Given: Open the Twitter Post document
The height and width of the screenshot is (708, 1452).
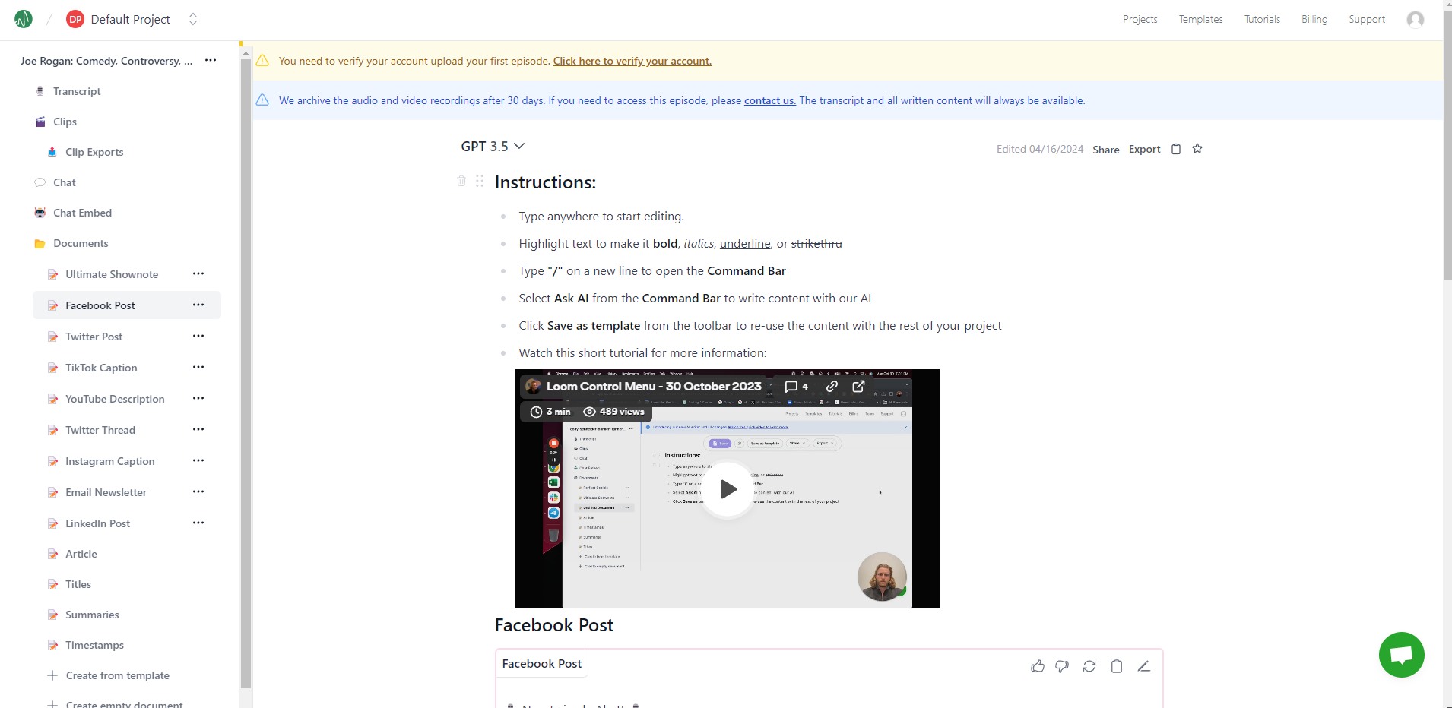Looking at the screenshot, I should tap(94, 337).
